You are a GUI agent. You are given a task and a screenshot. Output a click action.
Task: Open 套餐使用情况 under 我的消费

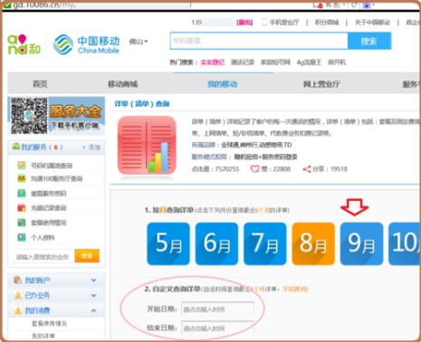tap(49, 324)
